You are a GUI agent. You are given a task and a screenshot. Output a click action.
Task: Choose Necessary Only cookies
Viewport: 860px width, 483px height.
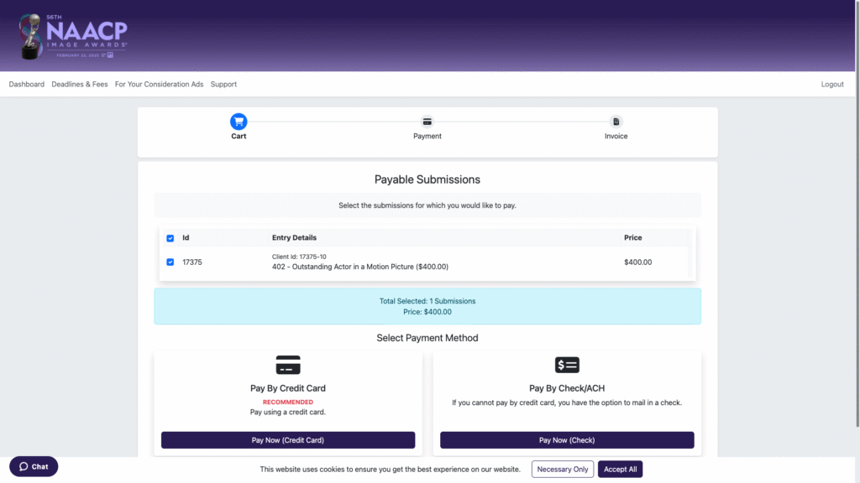coord(563,470)
